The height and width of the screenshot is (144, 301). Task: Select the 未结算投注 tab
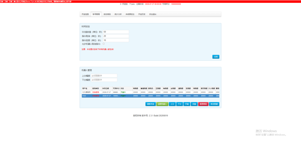point(130,14)
